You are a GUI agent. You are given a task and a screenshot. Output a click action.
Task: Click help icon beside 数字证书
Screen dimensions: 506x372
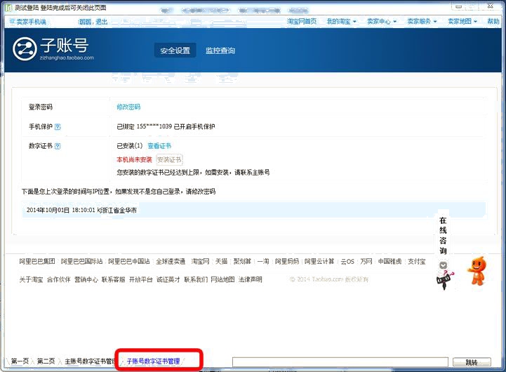pos(58,146)
